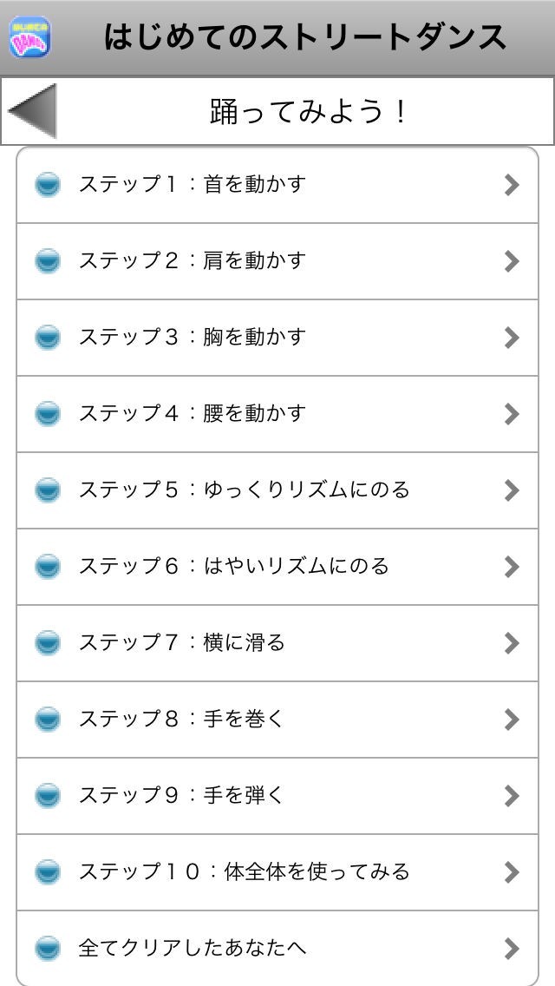Viewport: 555px width, 986px height.
Task: Tap the 踊ってみよう！ title bar
Action: tap(308, 111)
